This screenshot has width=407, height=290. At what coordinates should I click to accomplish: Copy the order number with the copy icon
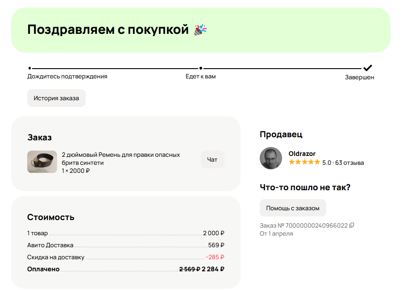[352, 225]
